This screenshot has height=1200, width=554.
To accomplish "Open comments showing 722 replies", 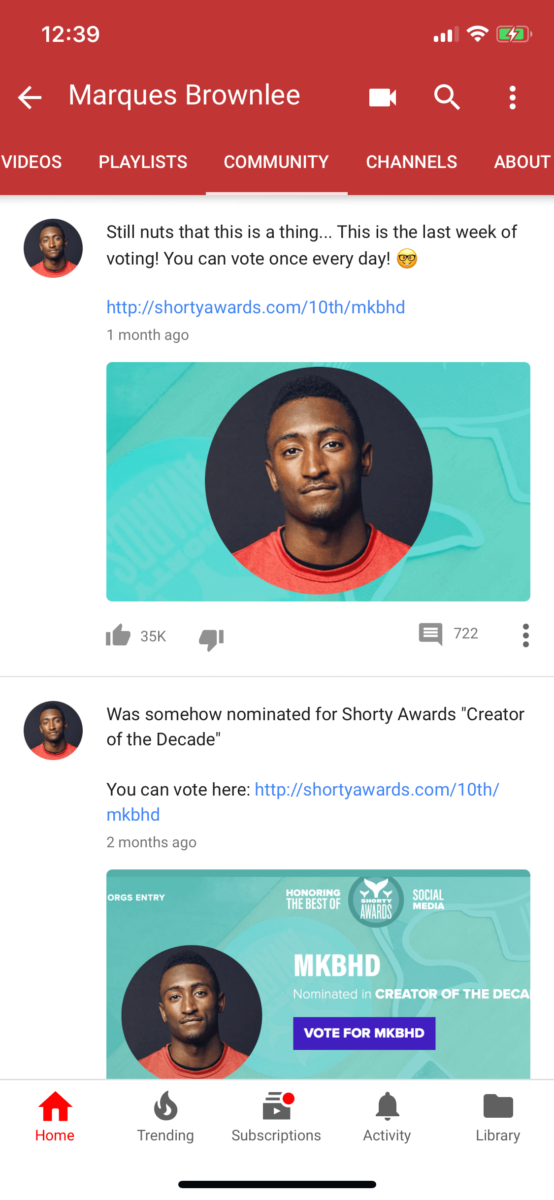I will pos(430,633).
